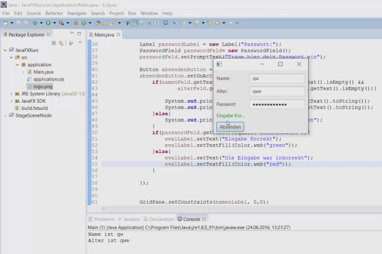This screenshot has width=382, height=254.
Task: Minimize the Package Explorer panel
Action: [71, 33]
